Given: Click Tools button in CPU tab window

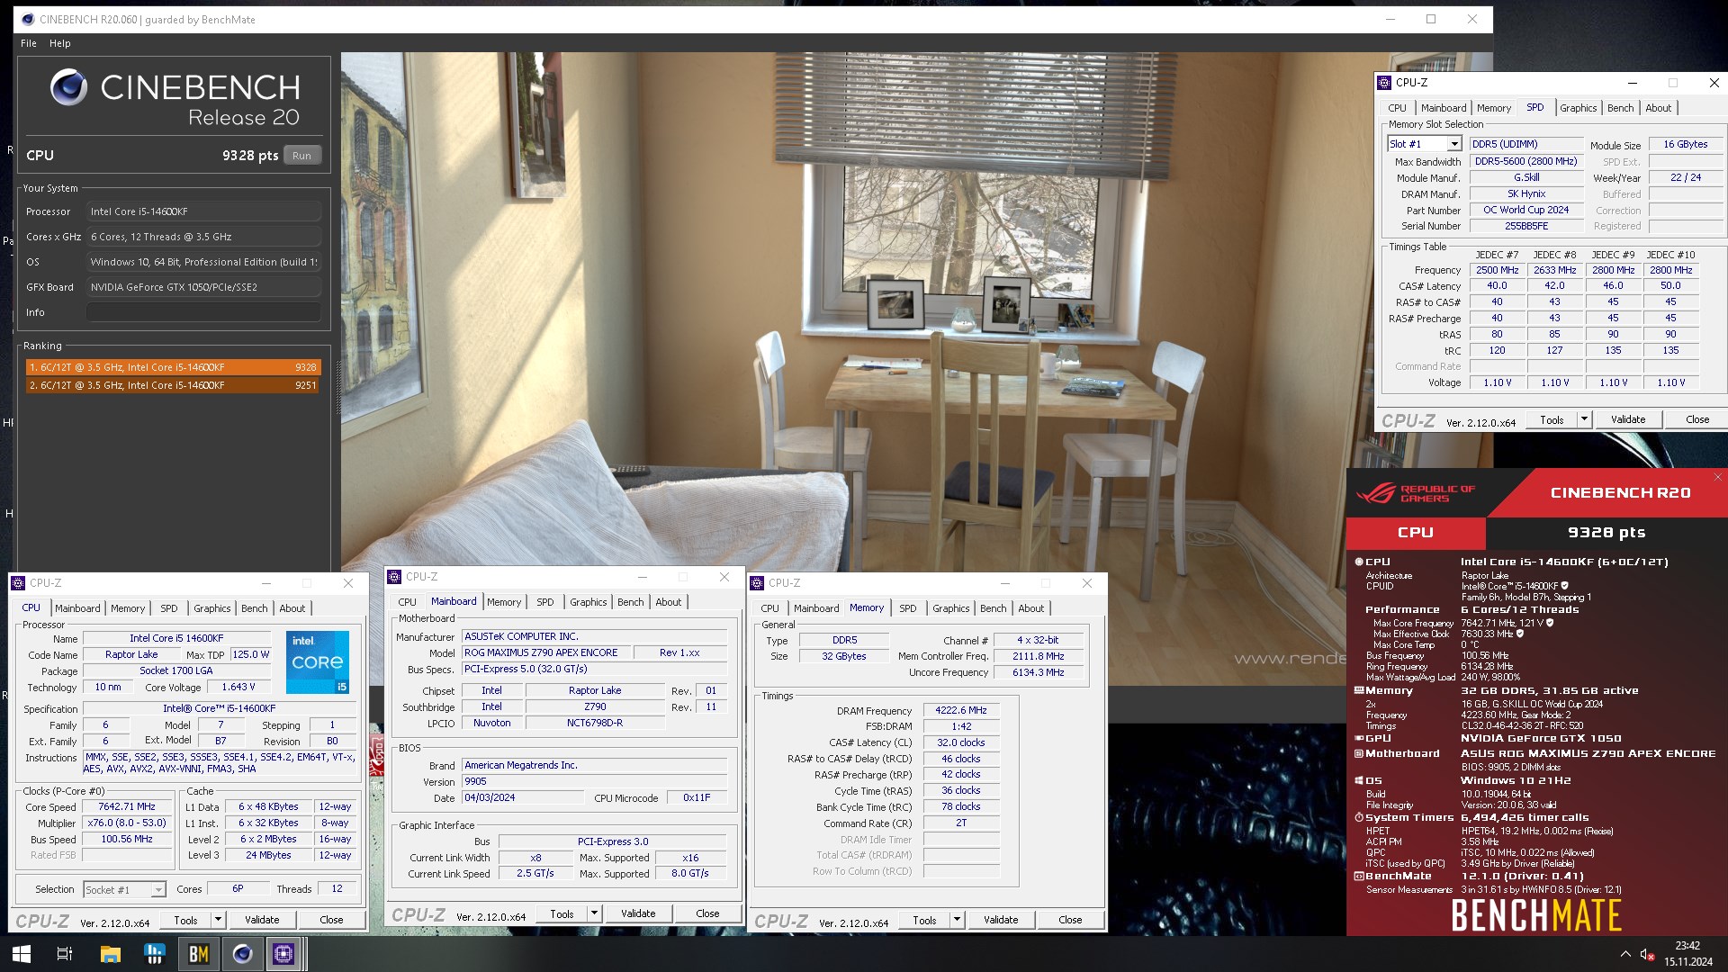Looking at the screenshot, I should [x=185, y=920].
